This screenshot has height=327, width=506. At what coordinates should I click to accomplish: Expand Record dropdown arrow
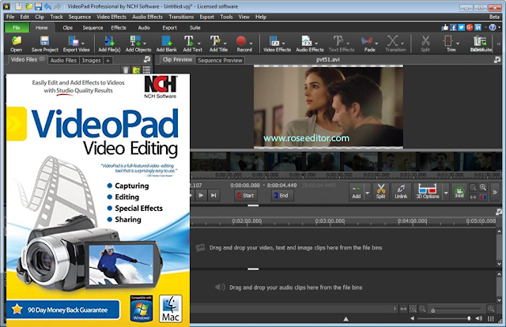pos(251,43)
